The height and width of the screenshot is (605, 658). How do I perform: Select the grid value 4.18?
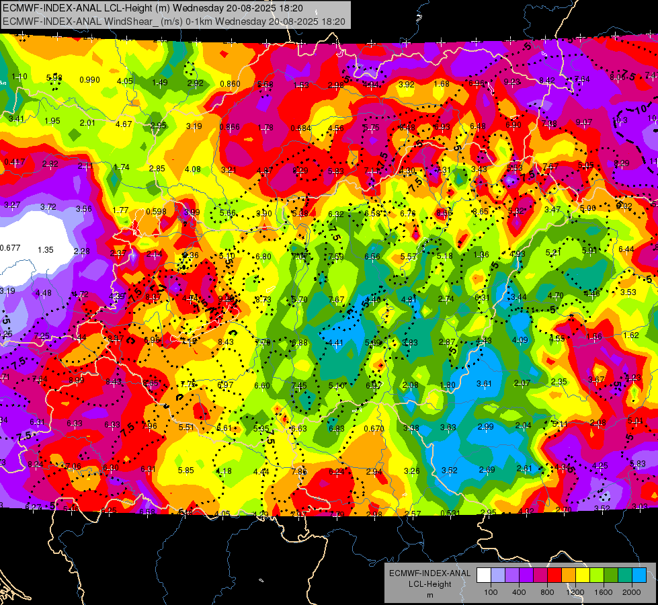pos(223,471)
